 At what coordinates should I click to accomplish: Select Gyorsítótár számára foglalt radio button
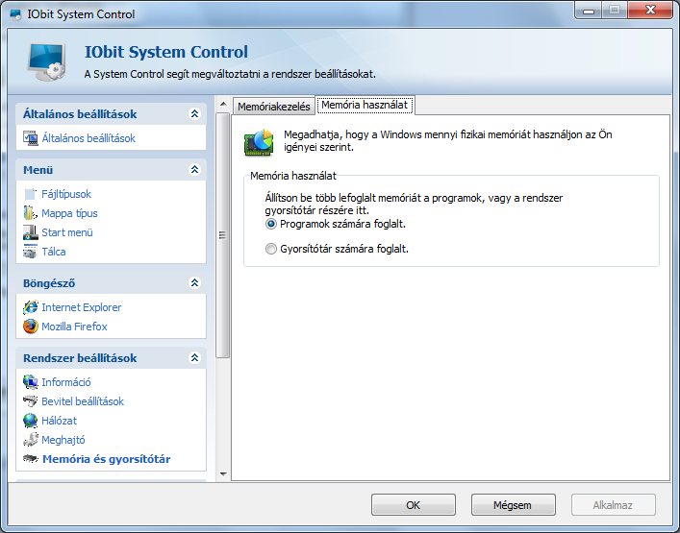(271, 249)
